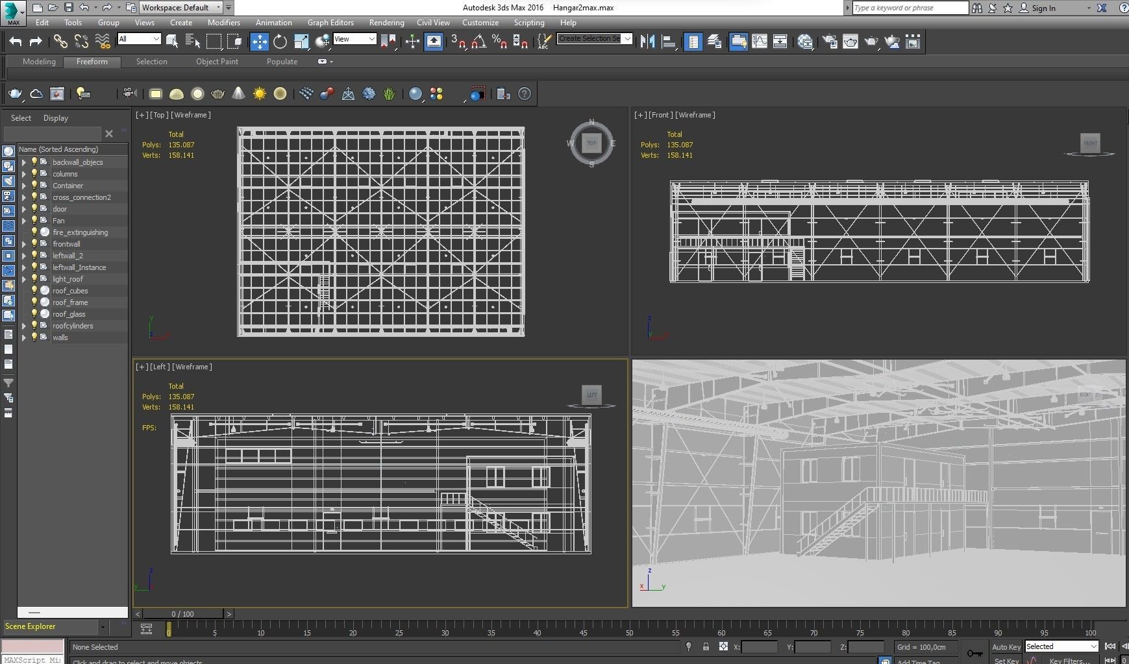Click the Wireframe label in Top viewport
The height and width of the screenshot is (664, 1129).
pos(191,115)
